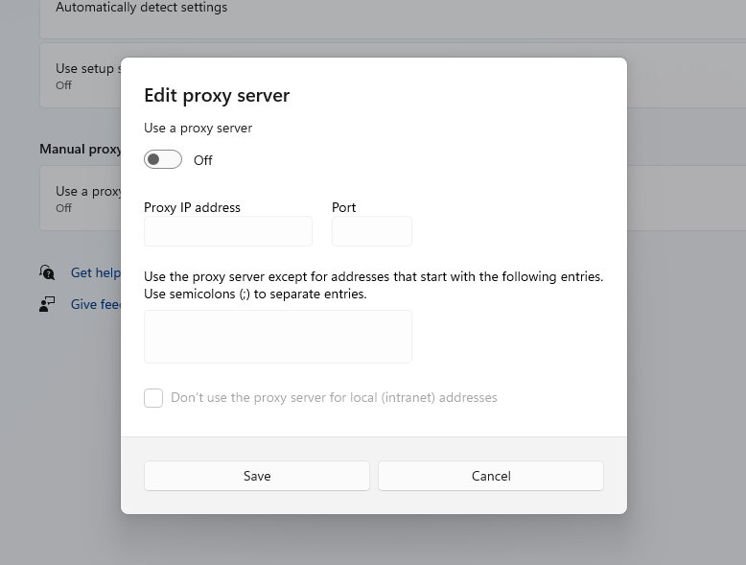
Task: Select the Automatically detect settings row
Action: 142,8
